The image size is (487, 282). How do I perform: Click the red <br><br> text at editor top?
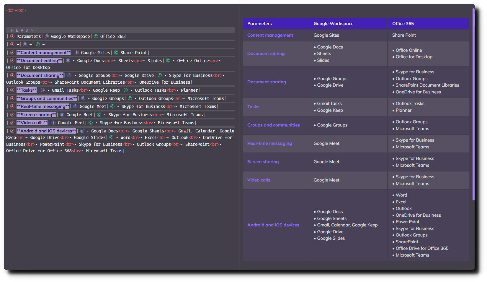pyautogui.click(x=16, y=10)
